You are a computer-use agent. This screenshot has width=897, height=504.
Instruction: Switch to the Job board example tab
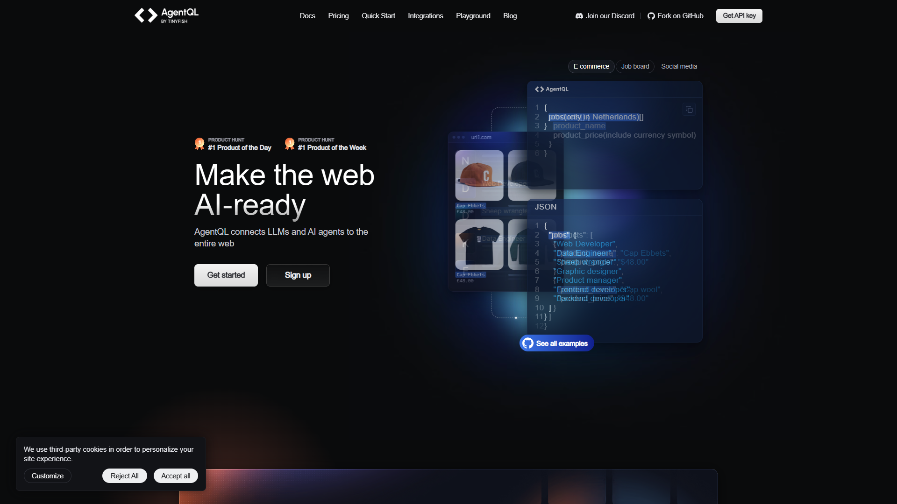(635, 66)
